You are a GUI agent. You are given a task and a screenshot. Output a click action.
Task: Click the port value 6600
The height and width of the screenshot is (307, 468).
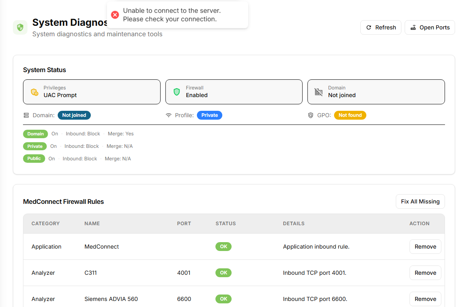tap(184, 299)
